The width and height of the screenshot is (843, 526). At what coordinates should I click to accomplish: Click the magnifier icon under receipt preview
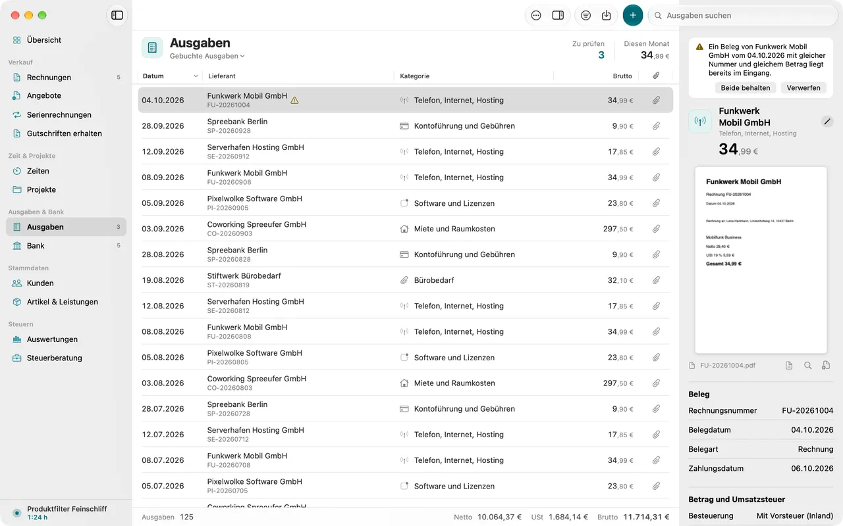pos(808,366)
